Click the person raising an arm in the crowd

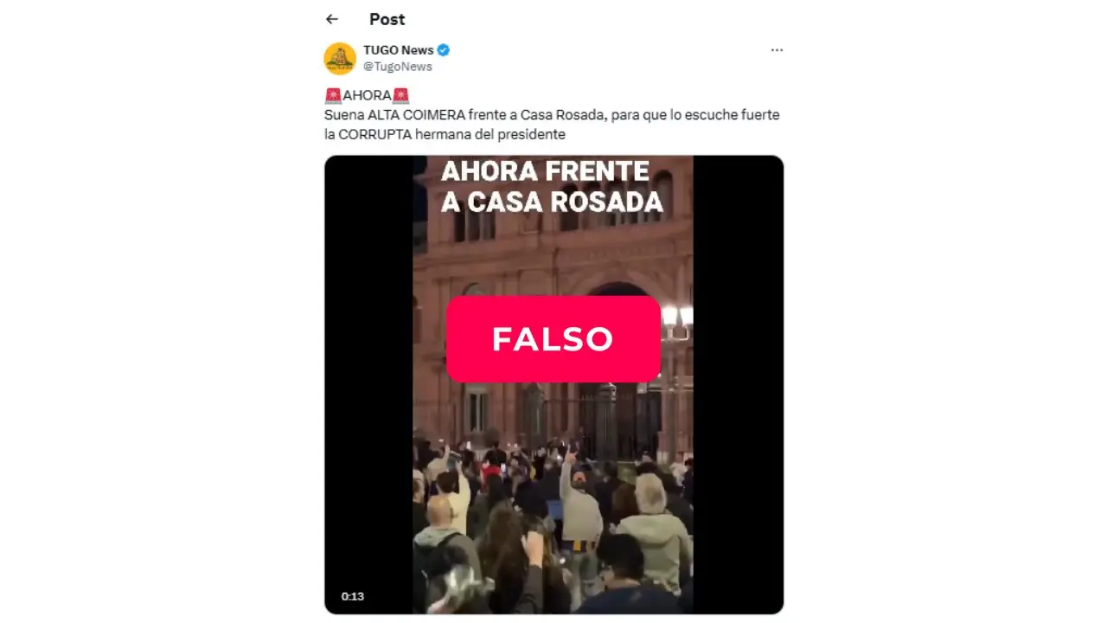coord(578,502)
